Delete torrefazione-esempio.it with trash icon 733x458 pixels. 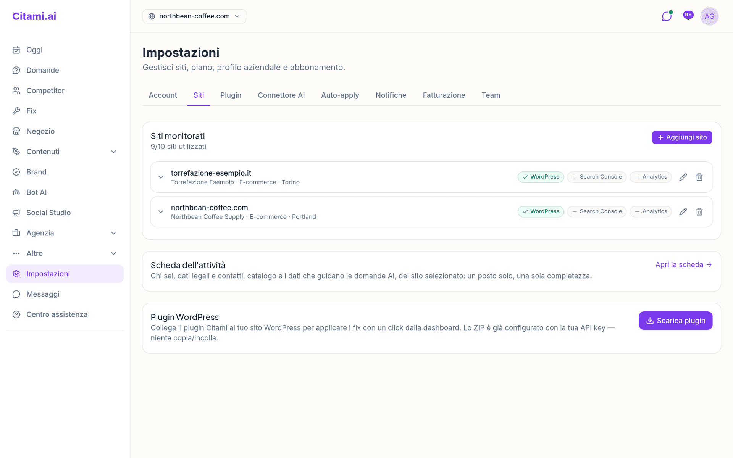[x=699, y=177]
